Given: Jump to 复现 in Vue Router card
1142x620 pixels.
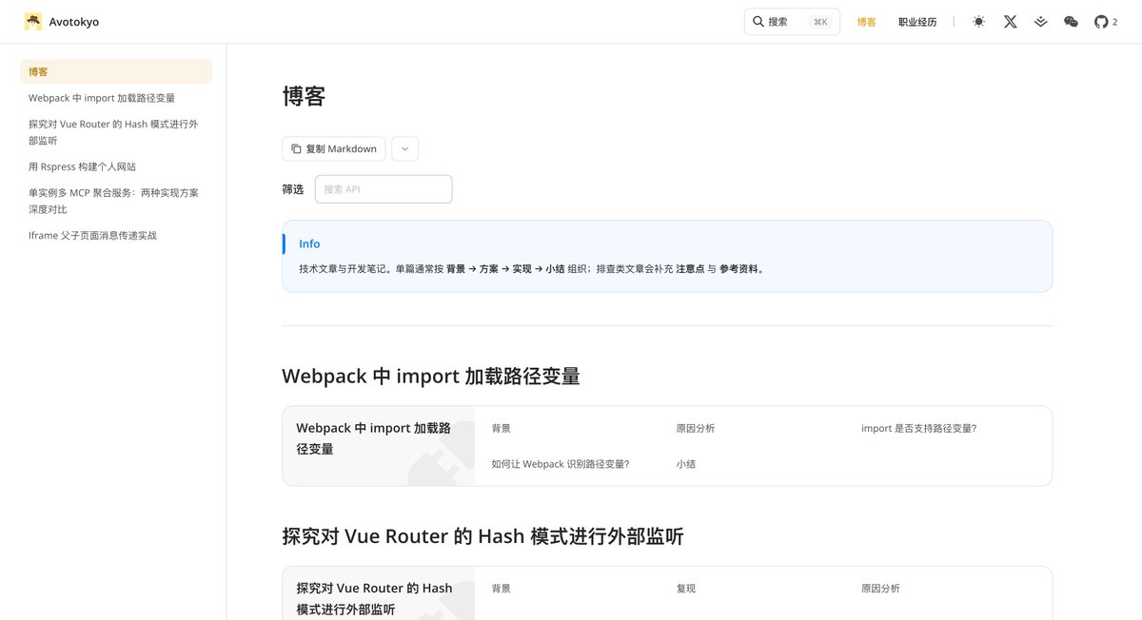Looking at the screenshot, I should pyautogui.click(x=686, y=589).
